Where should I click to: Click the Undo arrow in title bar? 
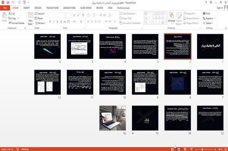click(13, 2)
